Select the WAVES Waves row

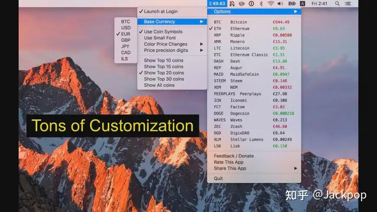click(254, 119)
